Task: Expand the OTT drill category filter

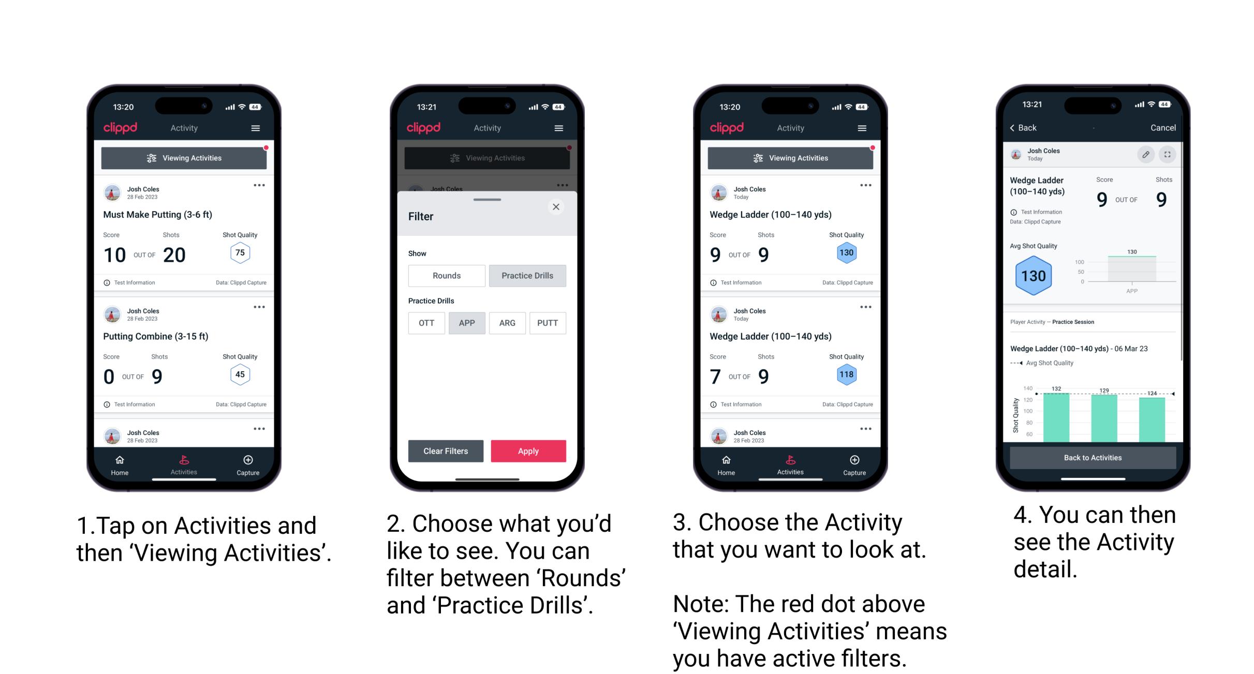Action: pos(425,322)
